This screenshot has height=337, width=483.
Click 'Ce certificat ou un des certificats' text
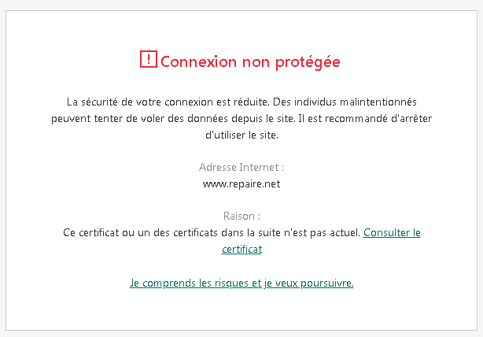tap(141, 233)
